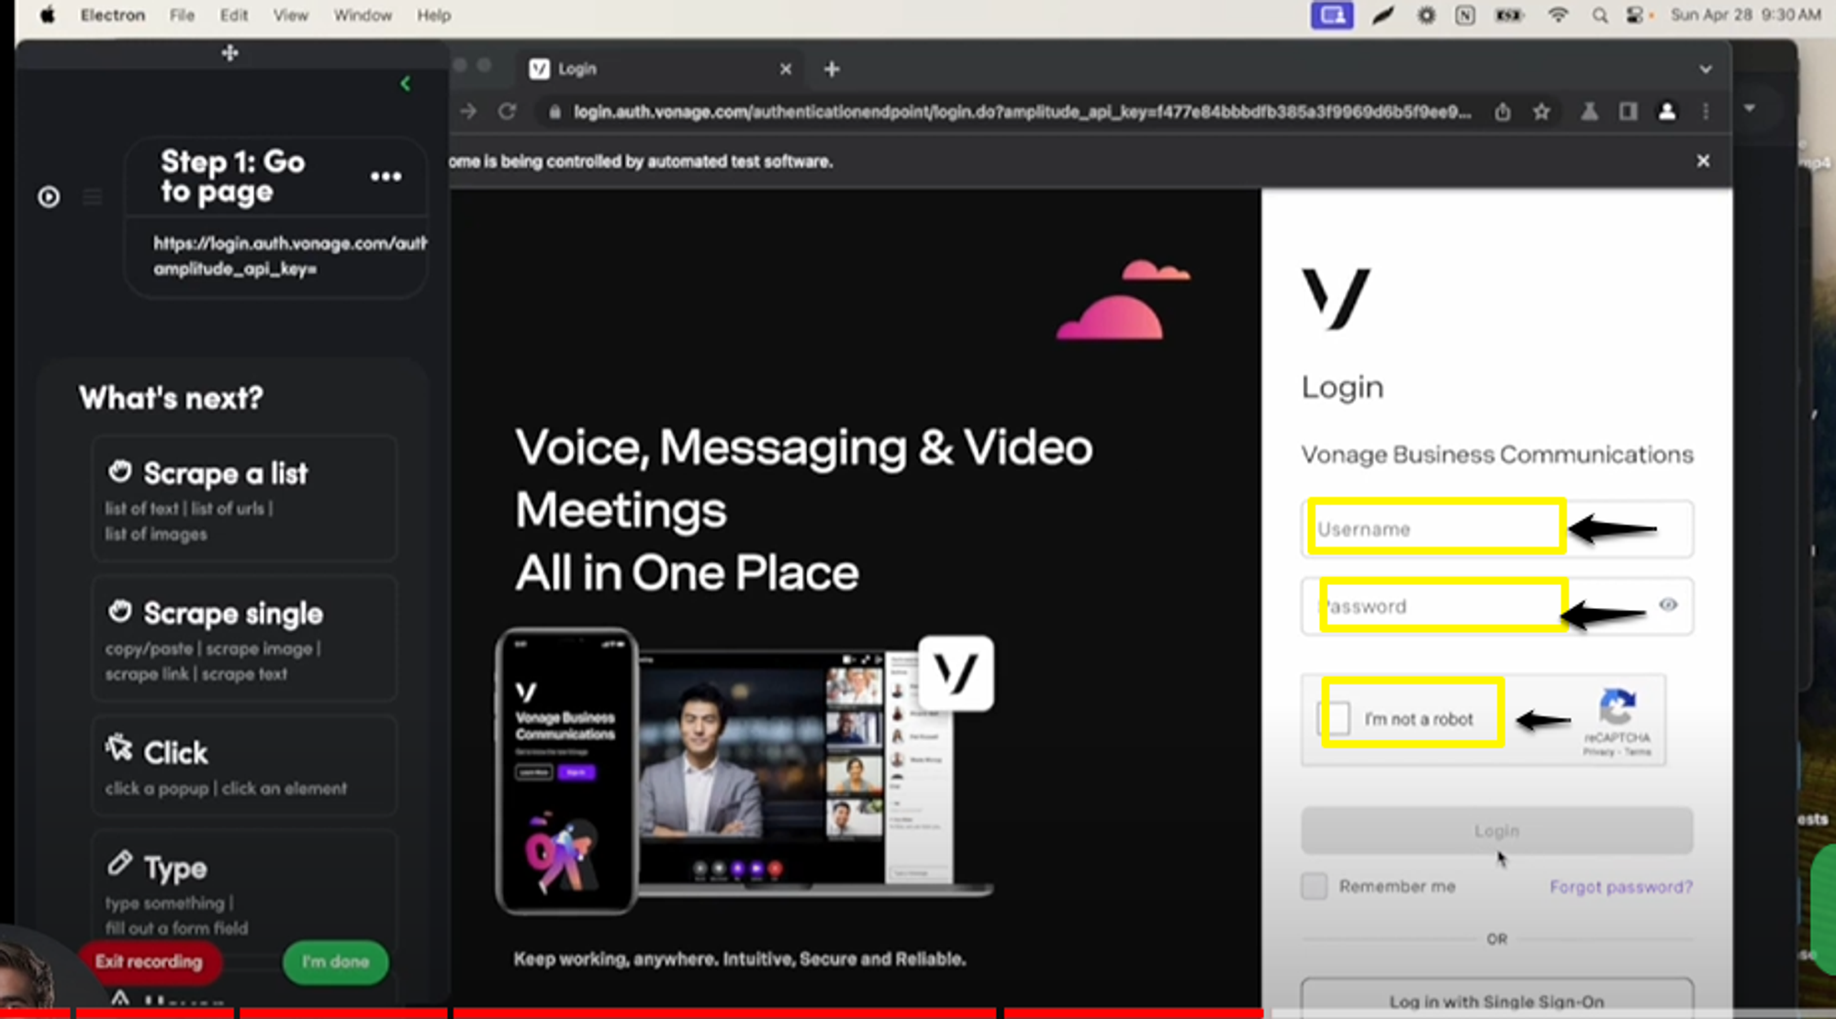Click the share page icon

pyautogui.click(x=1503, y=112)
